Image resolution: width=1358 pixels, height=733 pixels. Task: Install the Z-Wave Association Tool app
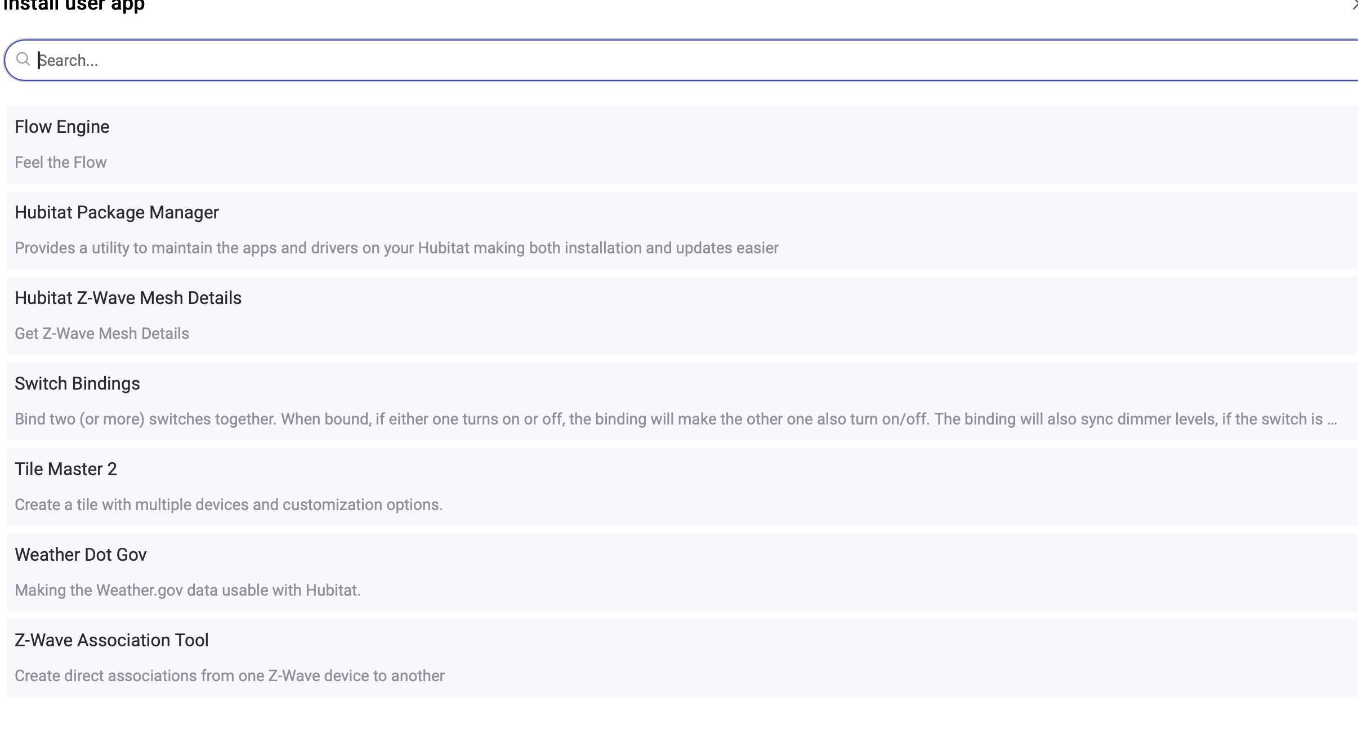[x=111, y=641]
